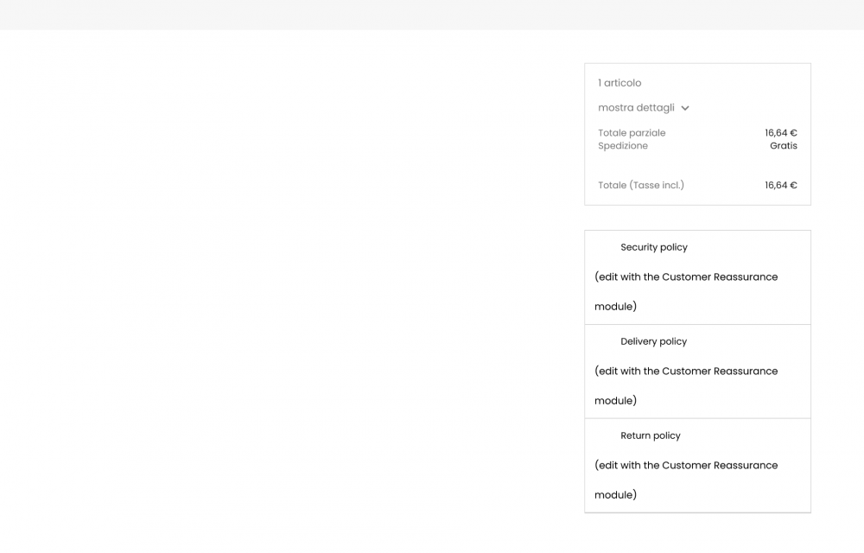Click the Spedizione label
This screenshot has width=864, height=553.
[x=623, y=146]
